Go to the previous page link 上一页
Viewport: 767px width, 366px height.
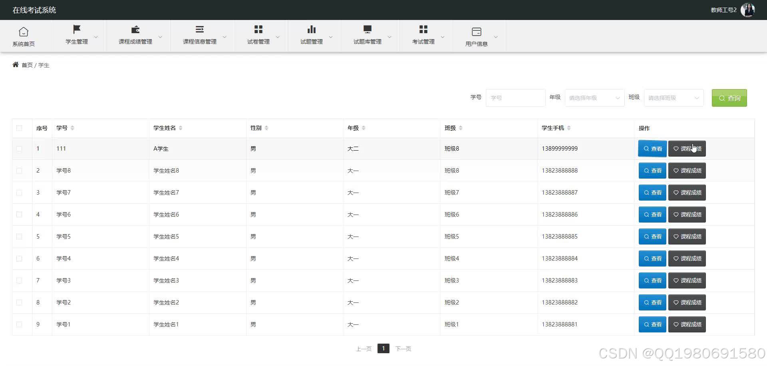[364, 349]
